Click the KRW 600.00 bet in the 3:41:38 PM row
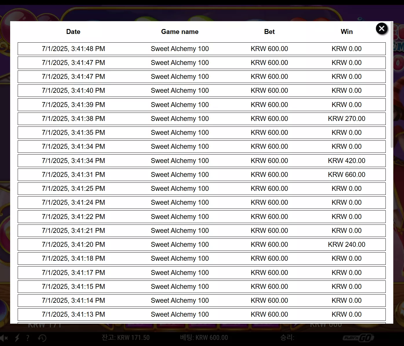Screen dimensions: 404x346 (269, 119)
